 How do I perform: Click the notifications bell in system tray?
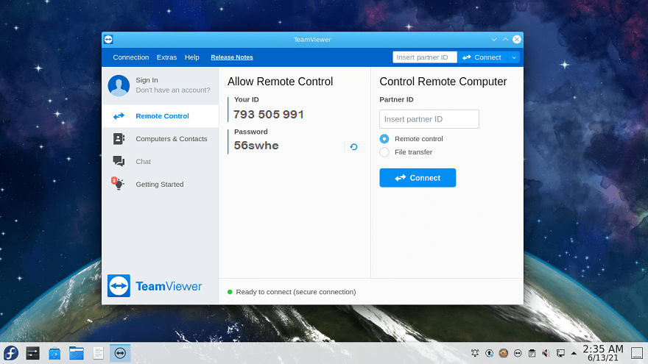[475, 353]
